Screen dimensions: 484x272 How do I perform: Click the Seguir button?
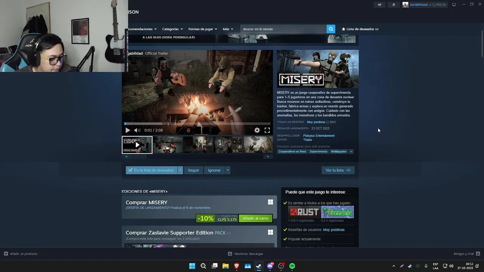tap(194, 170)
